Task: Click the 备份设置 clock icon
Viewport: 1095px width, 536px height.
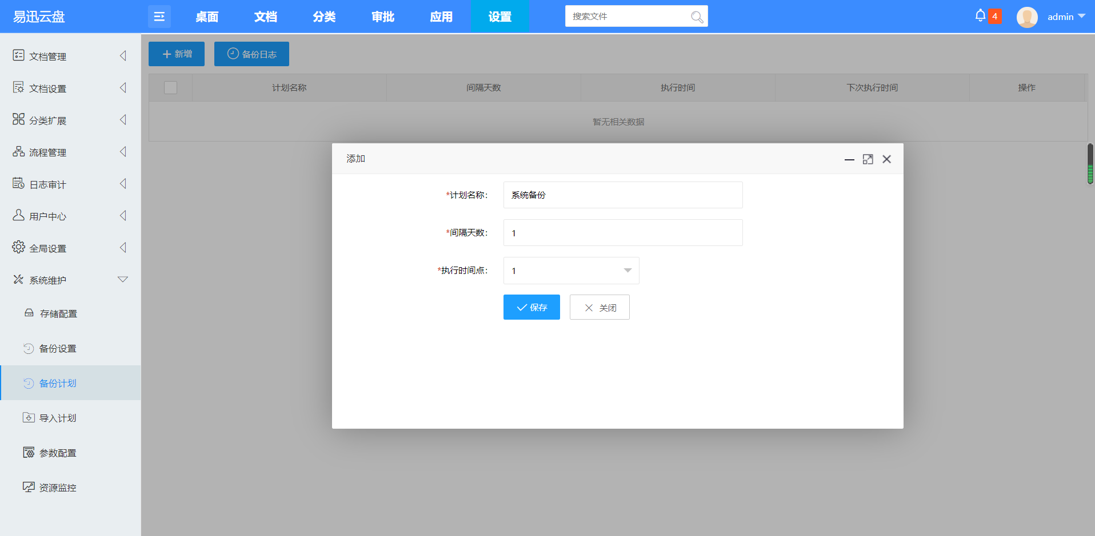Action: (29, 348)
